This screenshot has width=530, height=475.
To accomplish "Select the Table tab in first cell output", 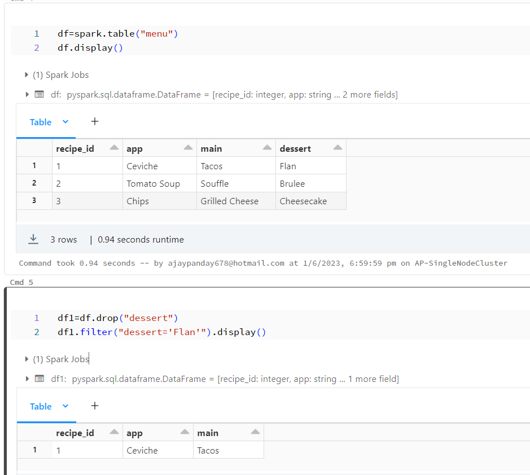I will click(40, 122).
